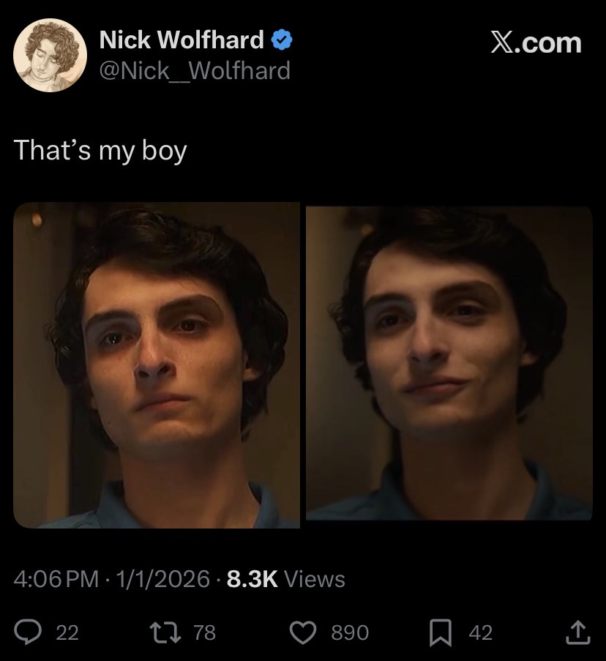Visit the @Nick__Wolfhard handle link

pos(195,70)
